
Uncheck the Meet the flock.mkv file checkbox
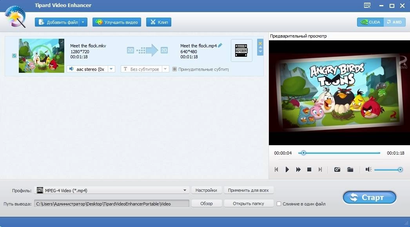(15, 56)
